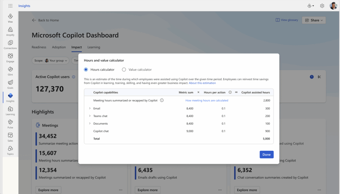Click the Total value 5,000

[x=266, y=139]
